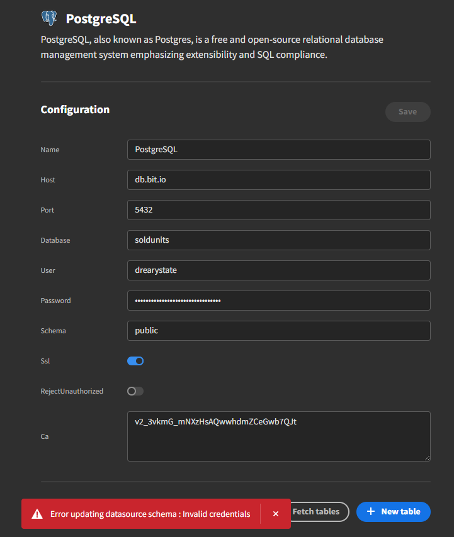Click the Schema field showing public
The height and width of the screenshot is (537, 454).
[278, 330]
